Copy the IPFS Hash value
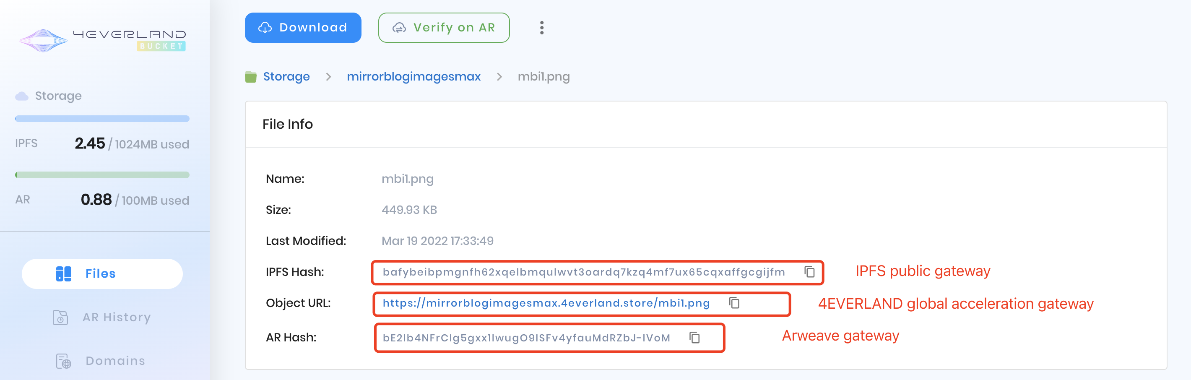Viewport: 1191px width, 380px height. [x=809, y=272]
